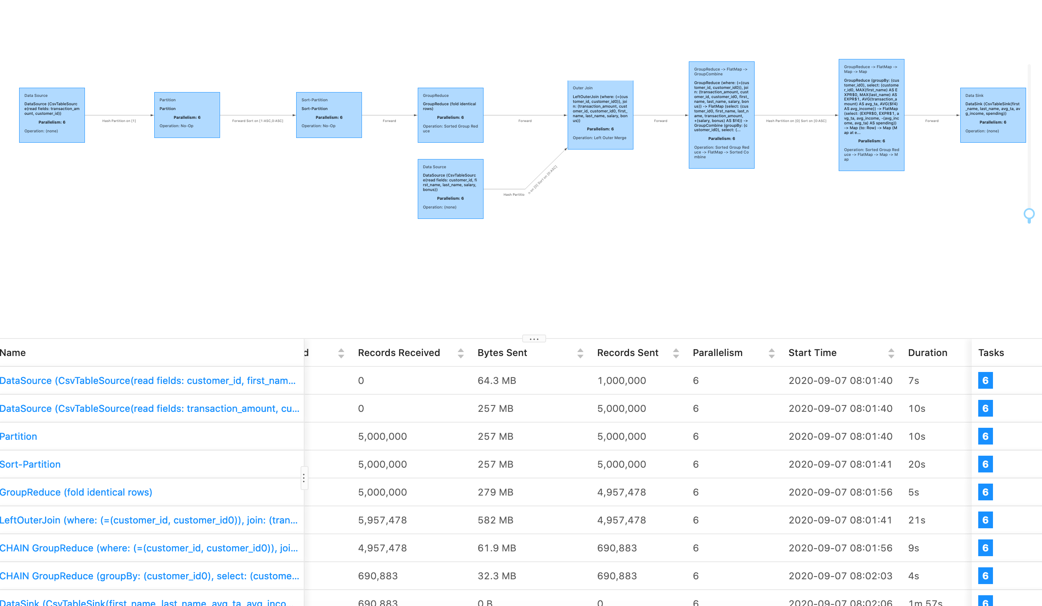Click sort arrows on Bytes Sent column
Screen dimensions: 1042x606
580,353
